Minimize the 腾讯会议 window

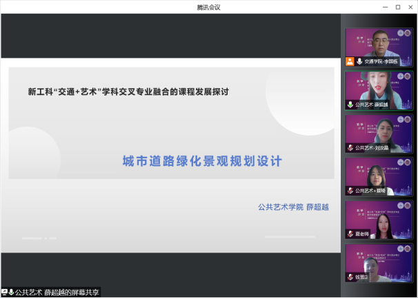384,6
